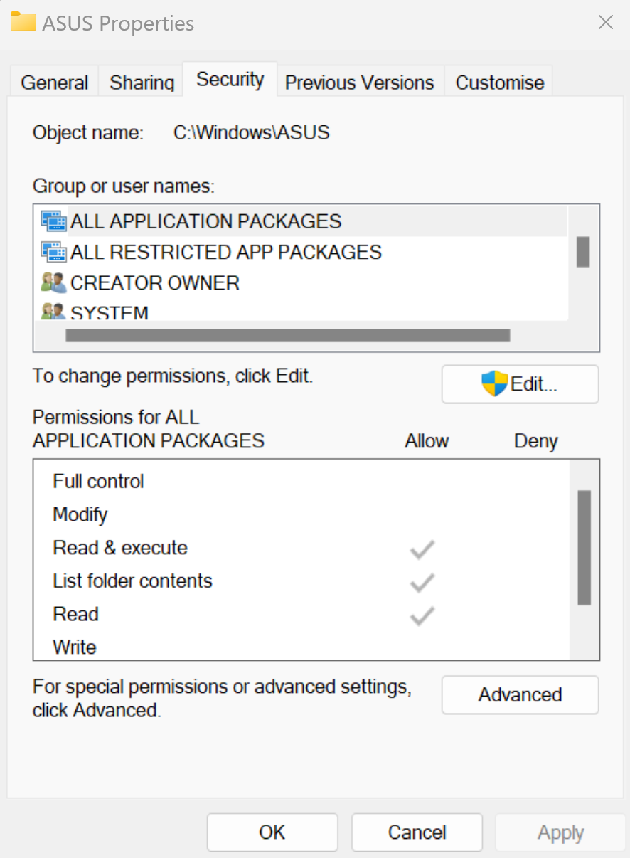Image resolution: width=630 pixels, height=858 pixels.
Task: Select the ALL APPLICATION PACKAGES icon
Action: pyautogui.click(x=55, y=221)
